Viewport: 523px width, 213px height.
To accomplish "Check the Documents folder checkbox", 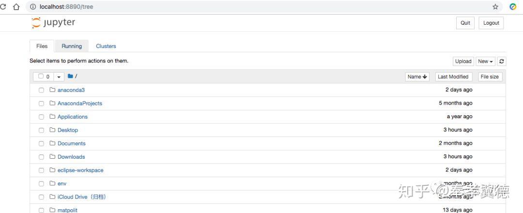I will pyautogui.click(x=41, y=144).
